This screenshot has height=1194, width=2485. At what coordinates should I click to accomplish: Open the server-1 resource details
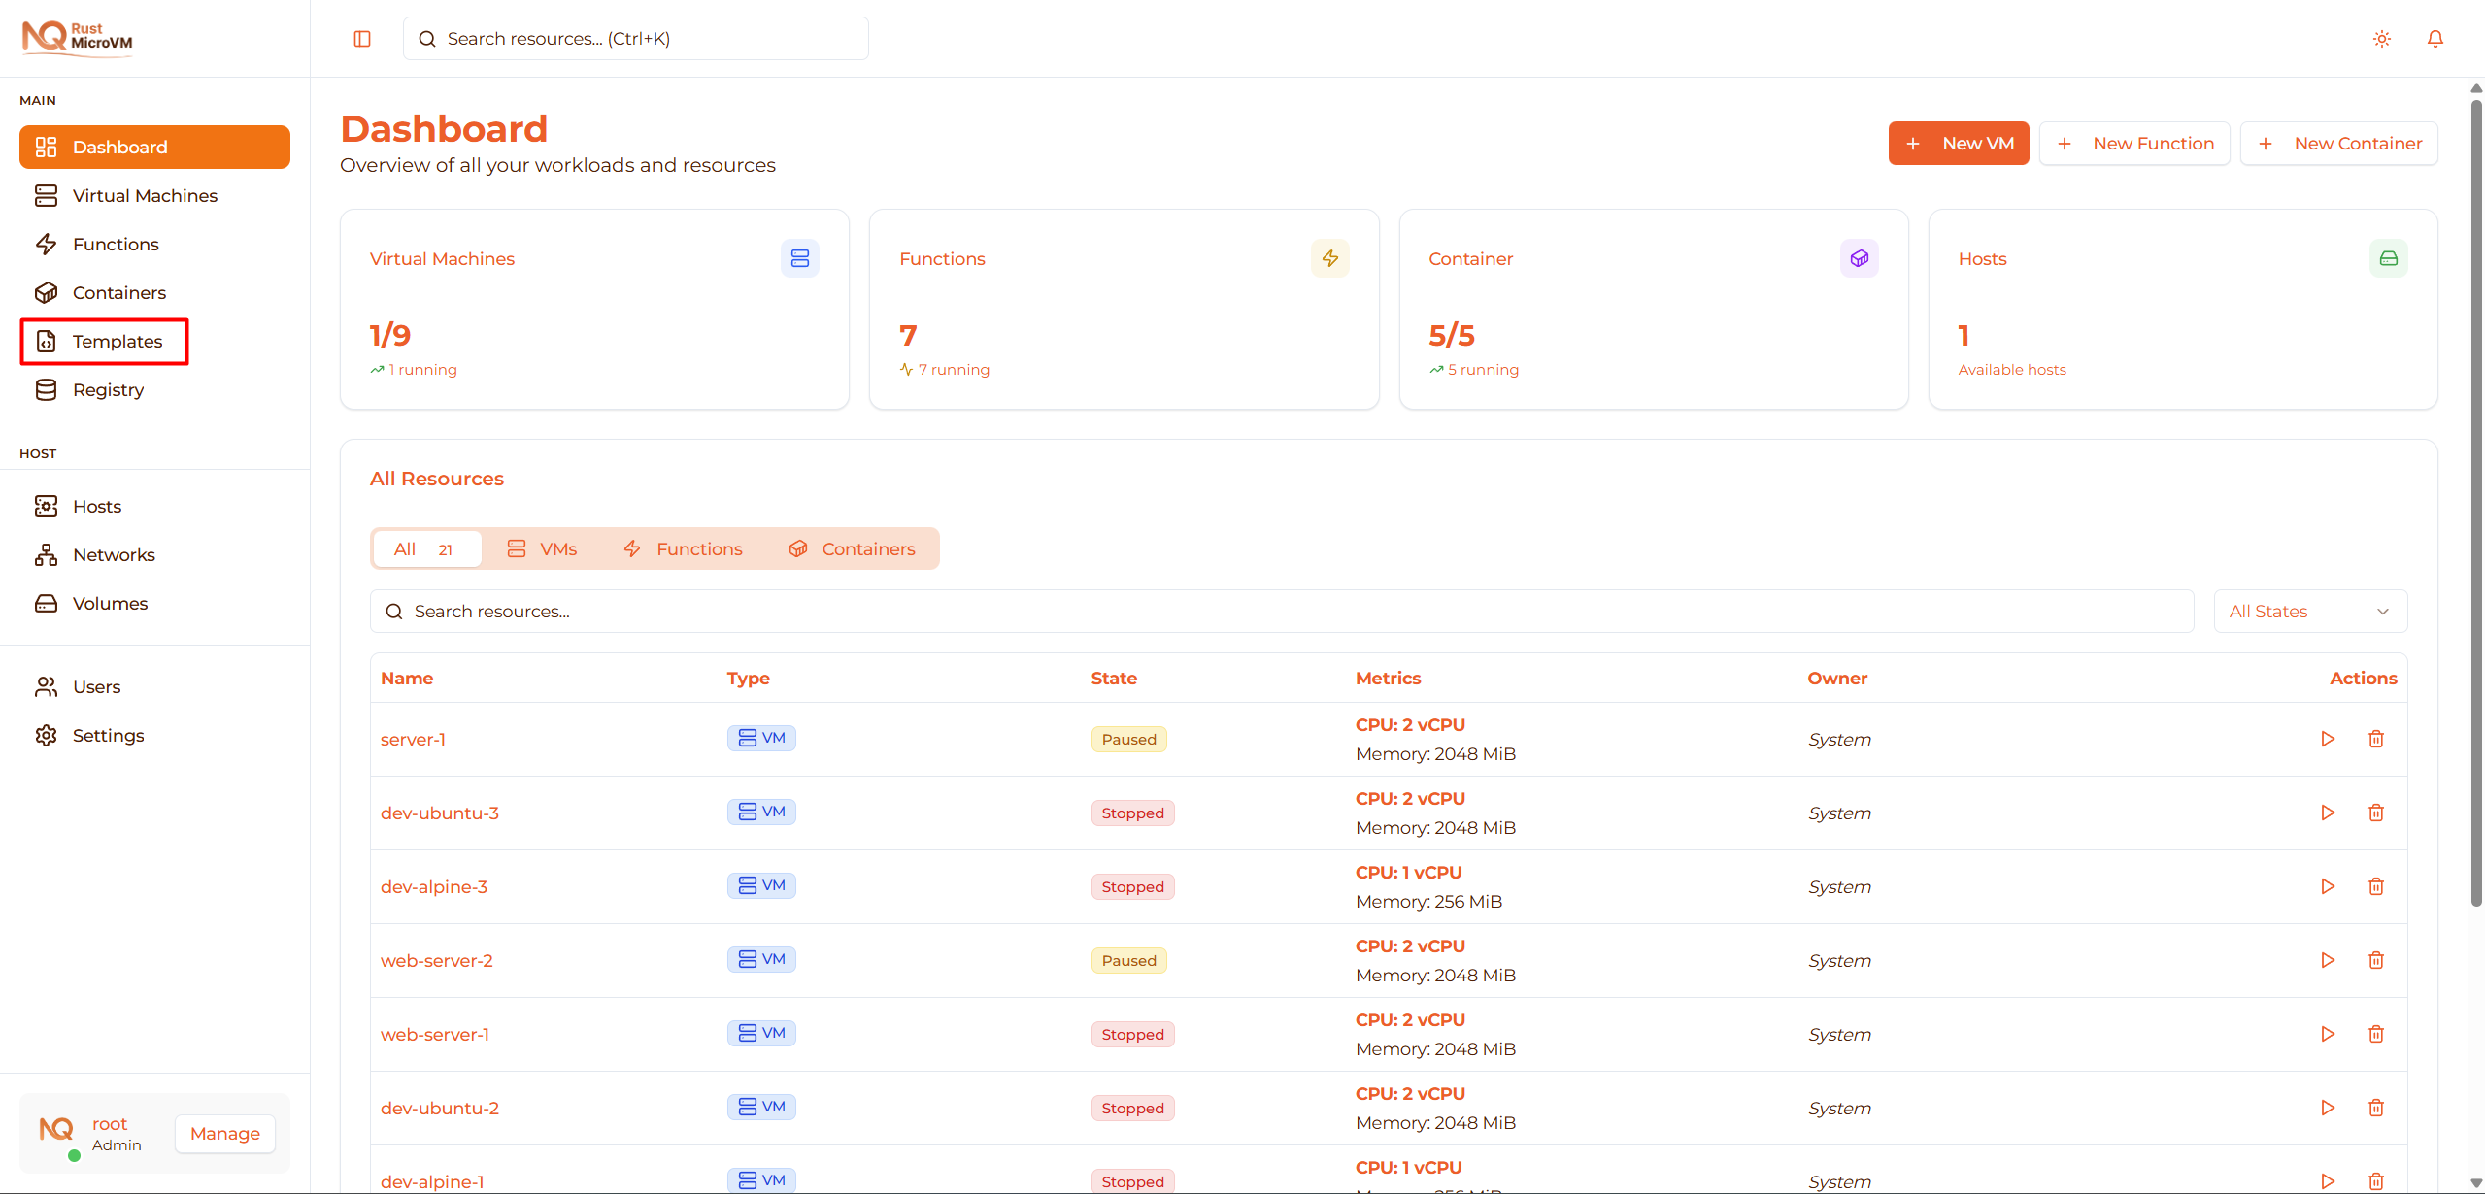click(413, 739)
